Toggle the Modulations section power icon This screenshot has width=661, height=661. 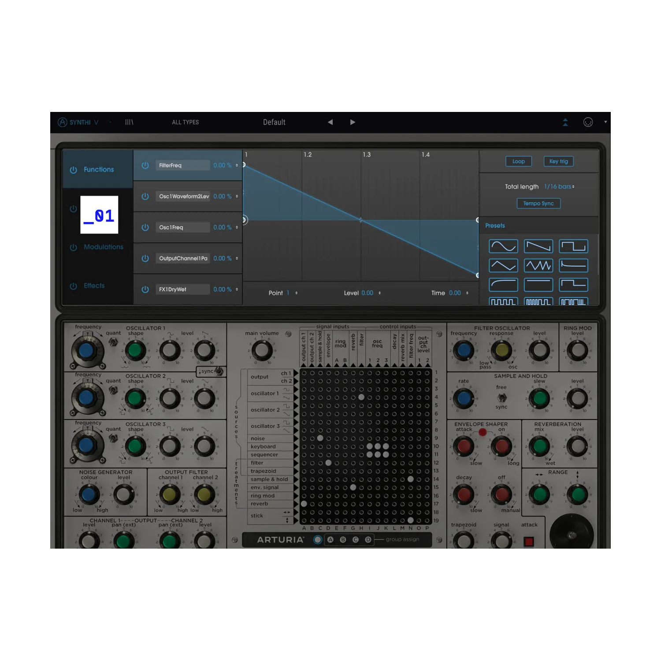(x=73, y=247)
